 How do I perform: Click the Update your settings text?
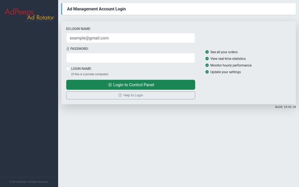coord(225,72)
